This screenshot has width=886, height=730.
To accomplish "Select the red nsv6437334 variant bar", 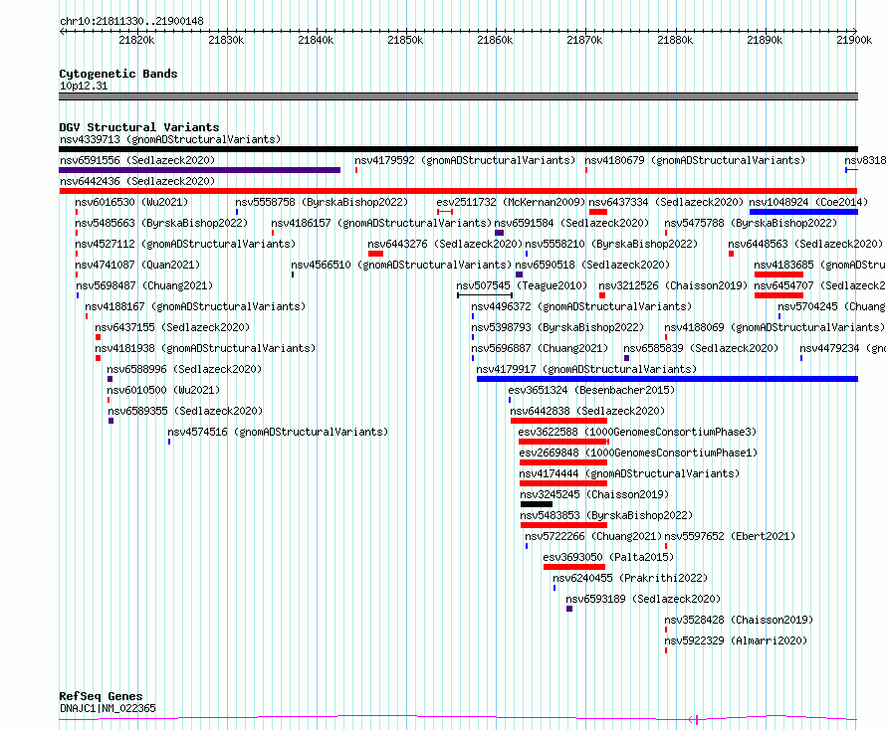I will point(598,212).
